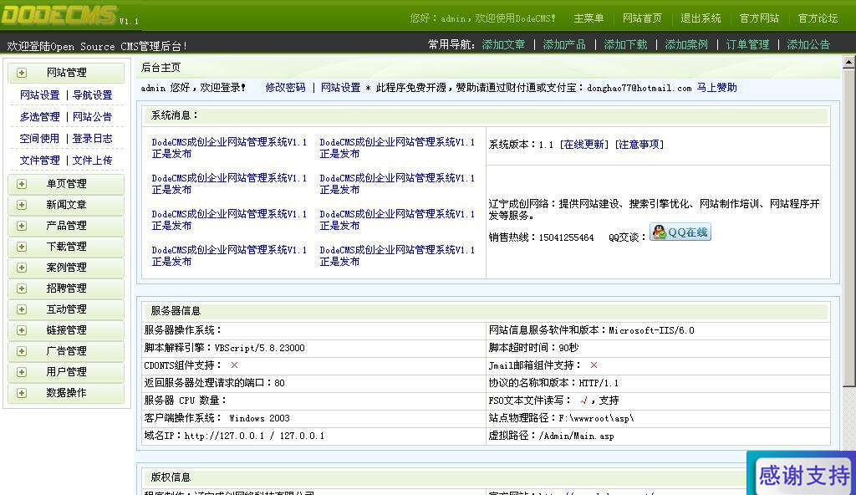Open 文件上传 in the left sidebar
This screenshot has width=856, height=495.
(x=92, y=161)
